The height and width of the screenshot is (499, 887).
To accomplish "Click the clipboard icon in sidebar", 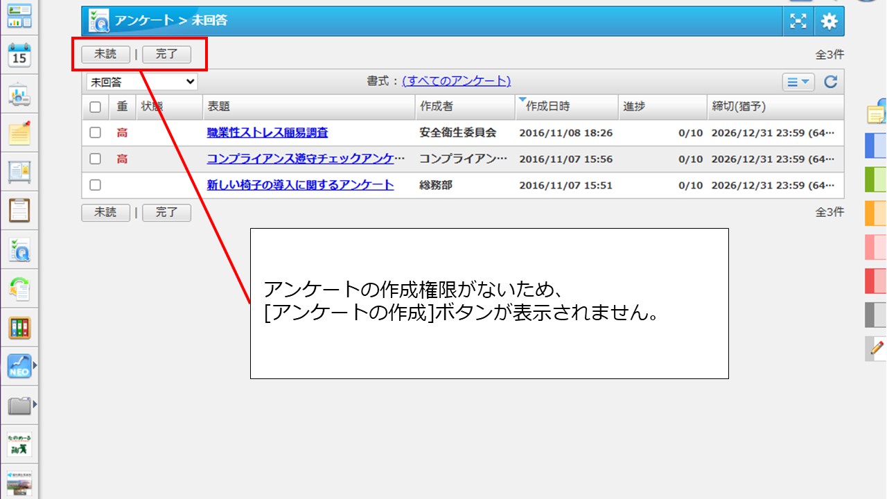I will point(19,209).
